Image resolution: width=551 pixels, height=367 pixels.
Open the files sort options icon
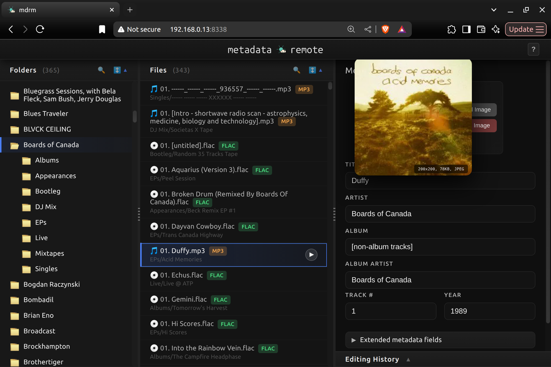coord(313,70)
